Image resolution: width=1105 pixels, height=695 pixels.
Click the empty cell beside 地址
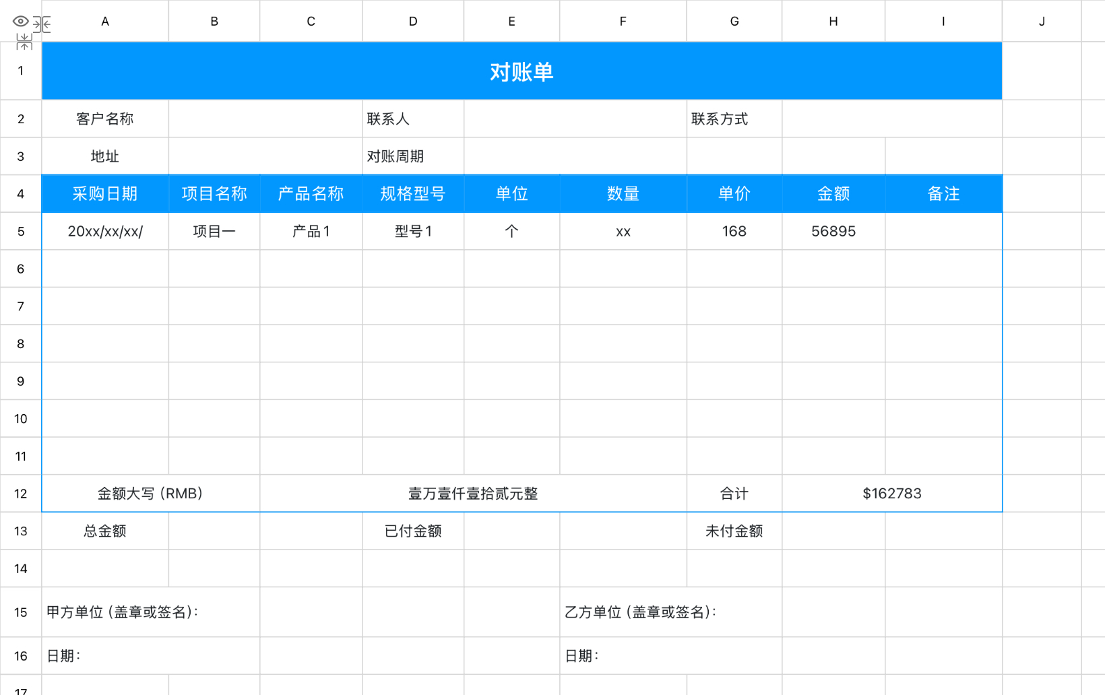(x=263, y=156)
